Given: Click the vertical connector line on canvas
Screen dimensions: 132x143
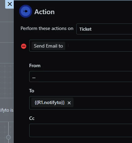Looking at the screenshot, I should [8, 128].
